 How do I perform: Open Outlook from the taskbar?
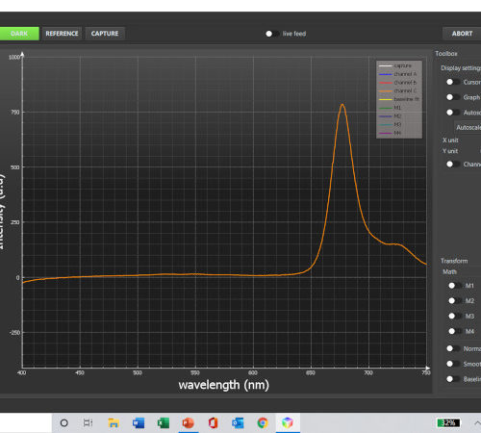238,423
